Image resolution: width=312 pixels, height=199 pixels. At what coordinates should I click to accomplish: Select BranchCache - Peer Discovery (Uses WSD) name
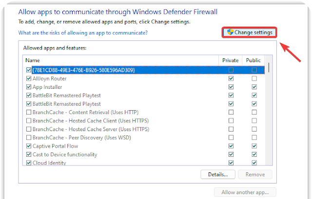pyautogui.click(x=82, y=138)
